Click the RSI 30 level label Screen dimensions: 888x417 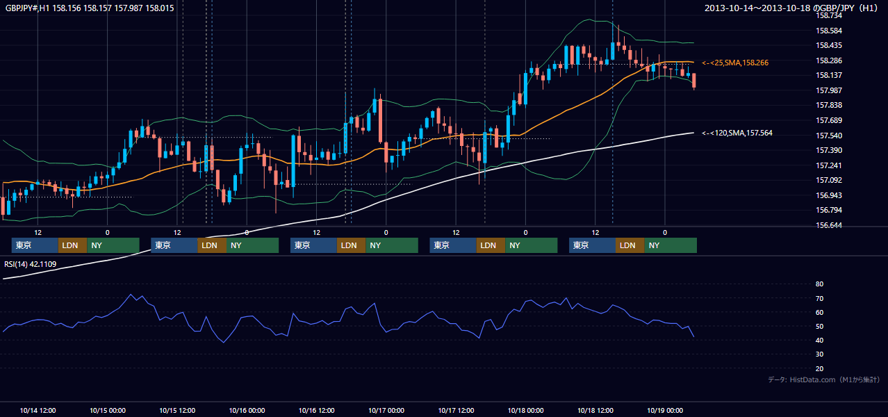click(x=819, y=354)
